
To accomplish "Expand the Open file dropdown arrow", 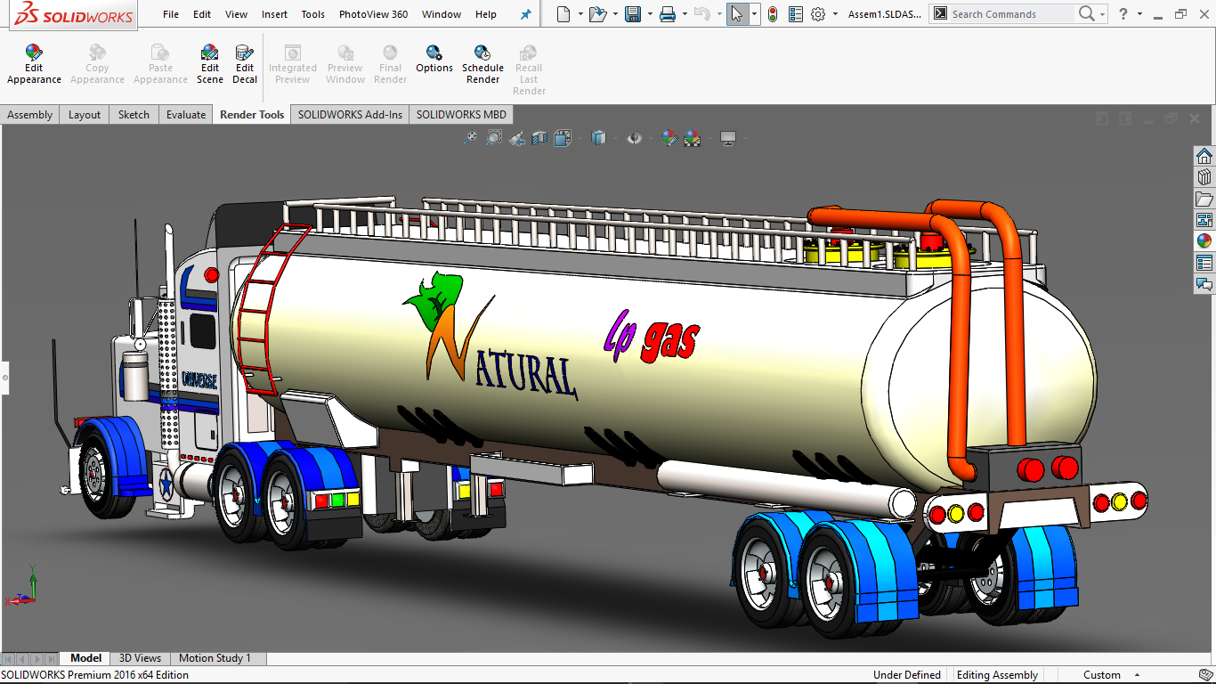I will (615, 14).
